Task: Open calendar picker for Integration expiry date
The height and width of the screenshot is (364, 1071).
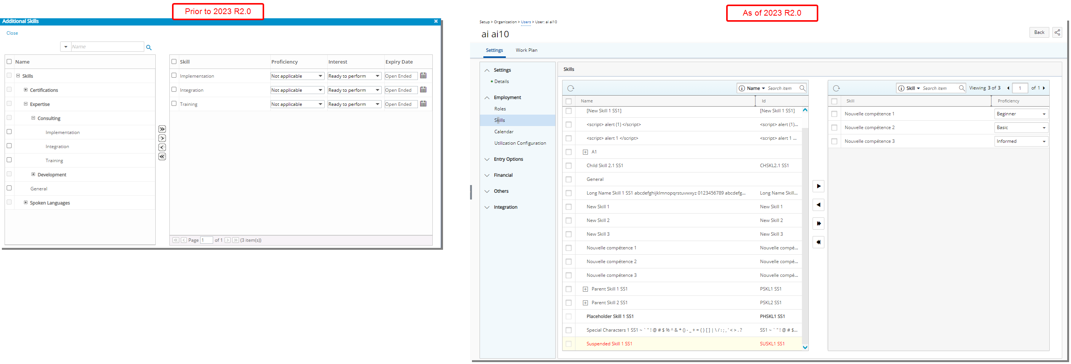Action: [423, 90]
